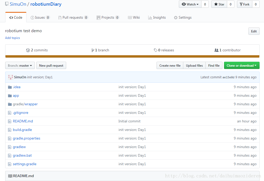This screenshot has width=264, height=181.
Task: Open the Issues tab
Action: click(x=40, y=17)
